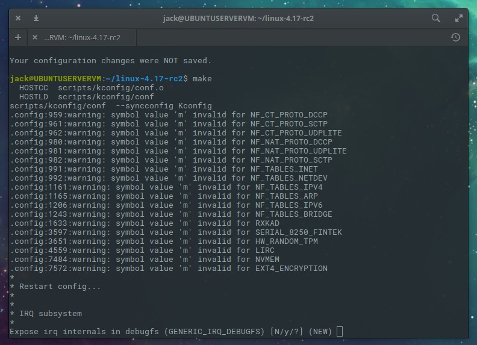Open the closed tabs history icon
The width and height of the screenshot is (477, 345).
(455, 37)
